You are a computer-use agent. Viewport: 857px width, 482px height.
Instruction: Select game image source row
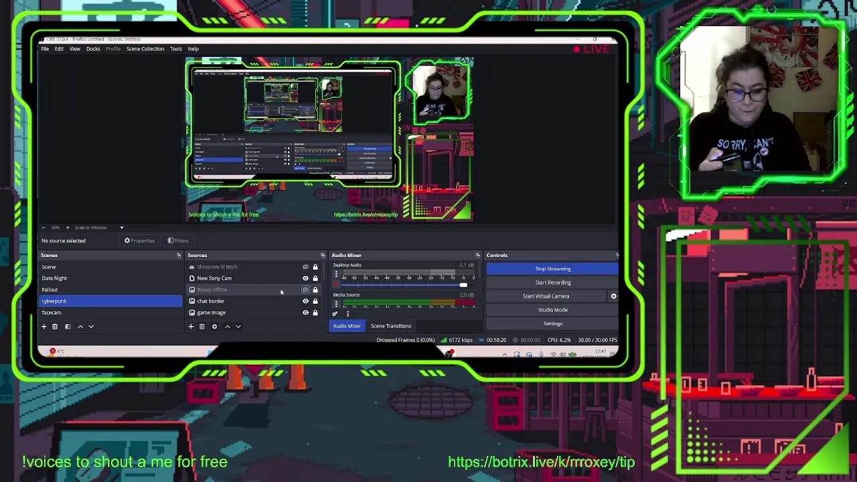pos(254,313)
